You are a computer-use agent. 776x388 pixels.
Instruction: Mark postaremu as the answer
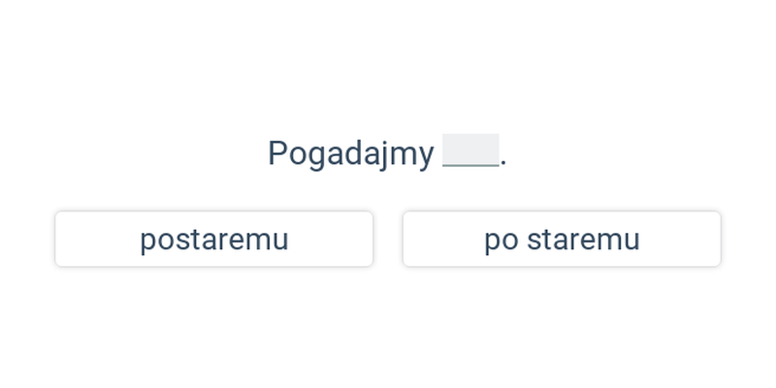(x=213, y=239)
